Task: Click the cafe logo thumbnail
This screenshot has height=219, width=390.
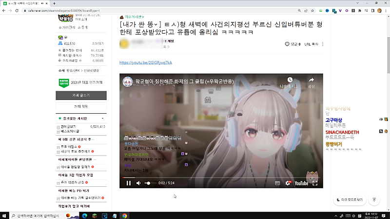Action: (65, 18)
